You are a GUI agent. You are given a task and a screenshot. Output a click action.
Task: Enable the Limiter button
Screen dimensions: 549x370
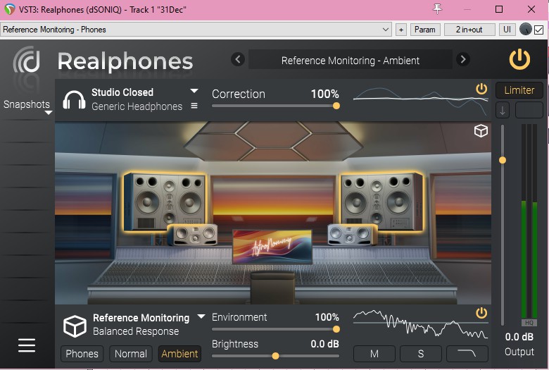pyautogui.click(x=519, y=90)
